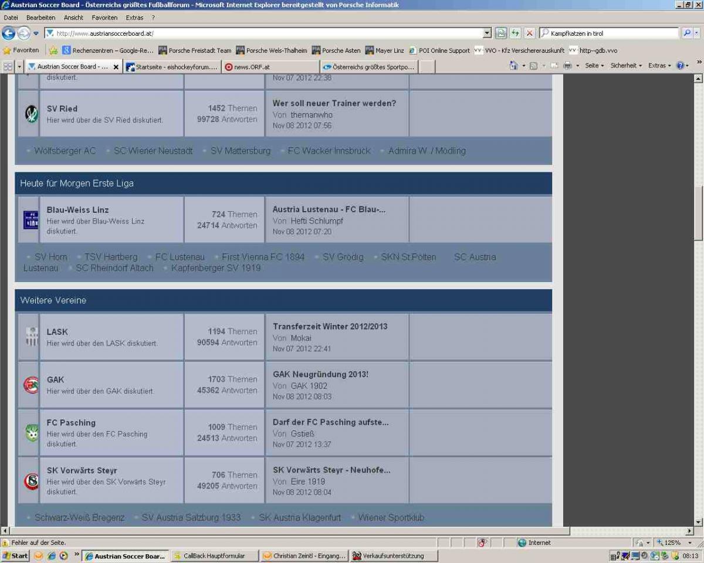
Task: Click the GAK club logo
Action: (x=31, y=385)
